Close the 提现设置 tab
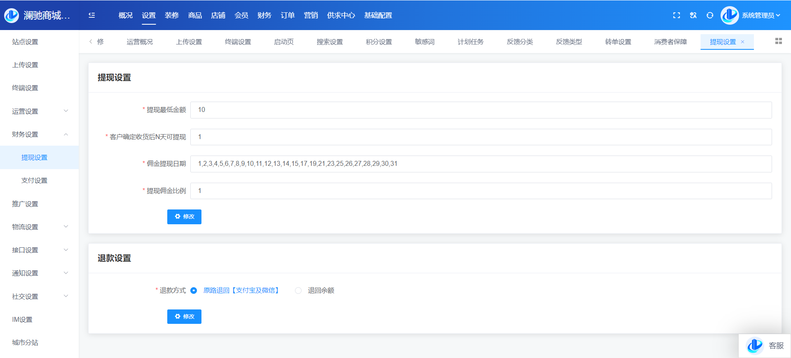Image resolution: width=791 pixels, height=358 pixels. (743, 42)
